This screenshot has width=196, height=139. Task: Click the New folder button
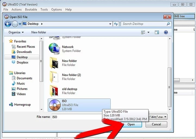click(39, 32)
